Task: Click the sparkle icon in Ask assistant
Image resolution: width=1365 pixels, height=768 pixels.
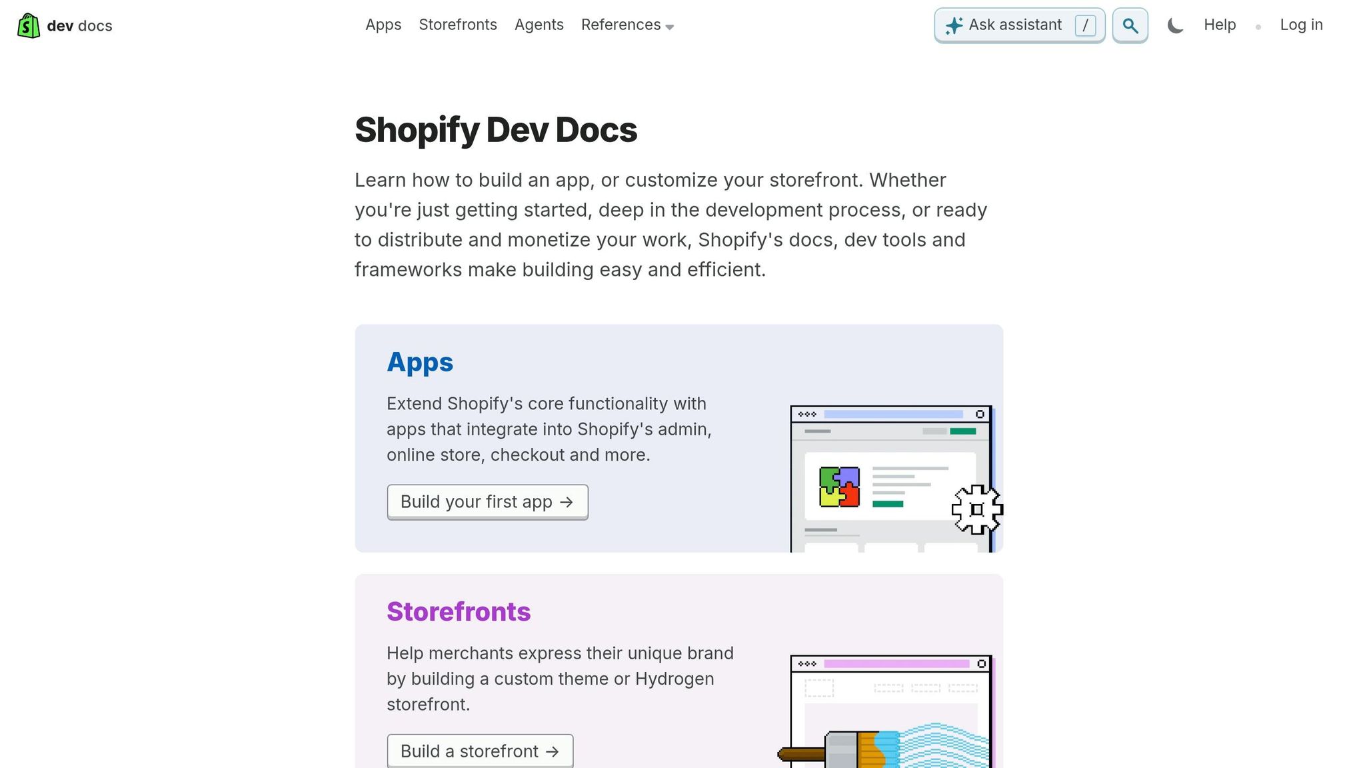Action: coord(954,25)
